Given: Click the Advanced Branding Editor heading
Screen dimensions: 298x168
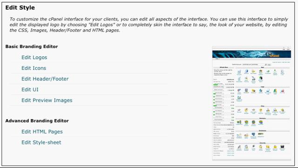Looking at the screenshot, I should pos(37,121).
